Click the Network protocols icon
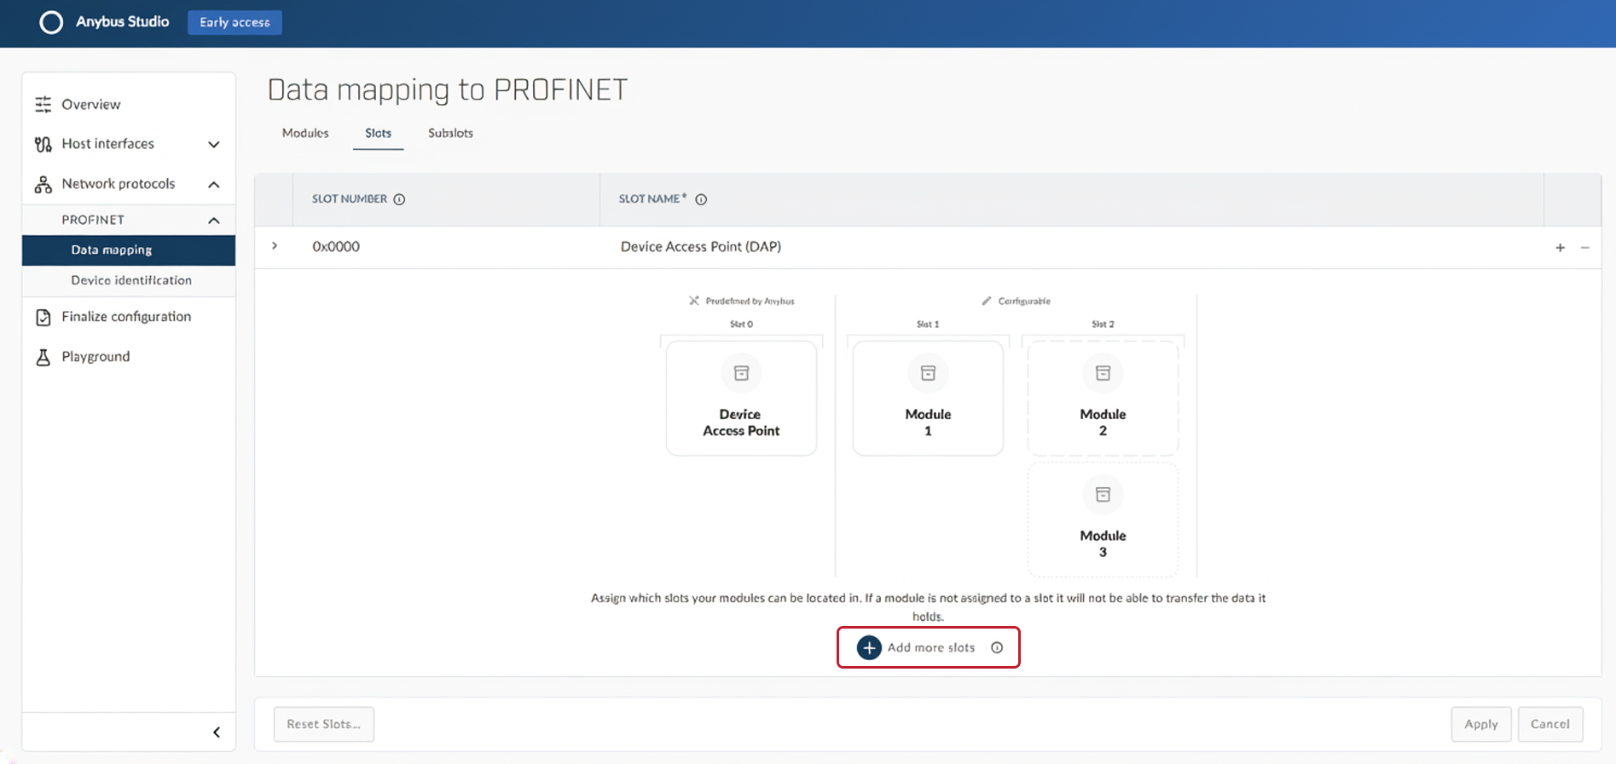This screenshot has width=1616, height=764. click(43, 184)
